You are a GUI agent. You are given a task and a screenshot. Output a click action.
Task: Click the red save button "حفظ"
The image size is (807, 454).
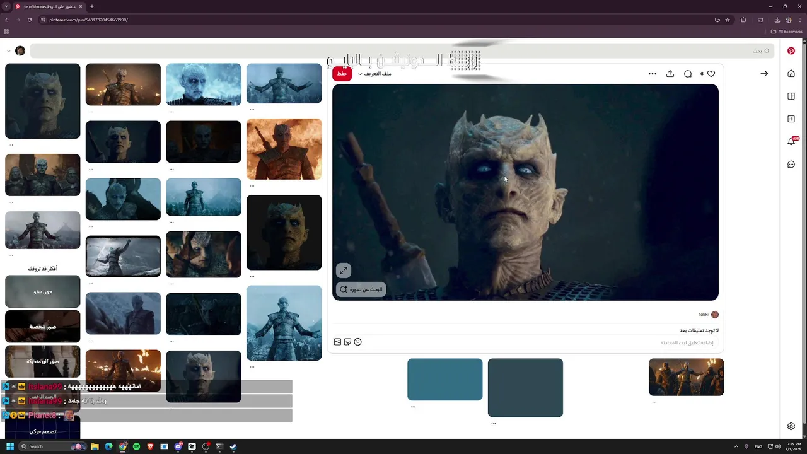342,74
